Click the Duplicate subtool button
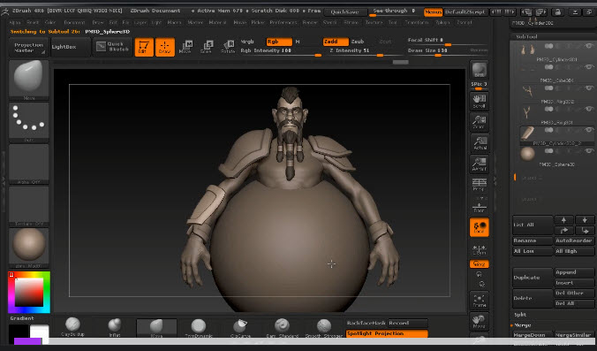Viewport: 597px width, 351px height. point(533,278)
